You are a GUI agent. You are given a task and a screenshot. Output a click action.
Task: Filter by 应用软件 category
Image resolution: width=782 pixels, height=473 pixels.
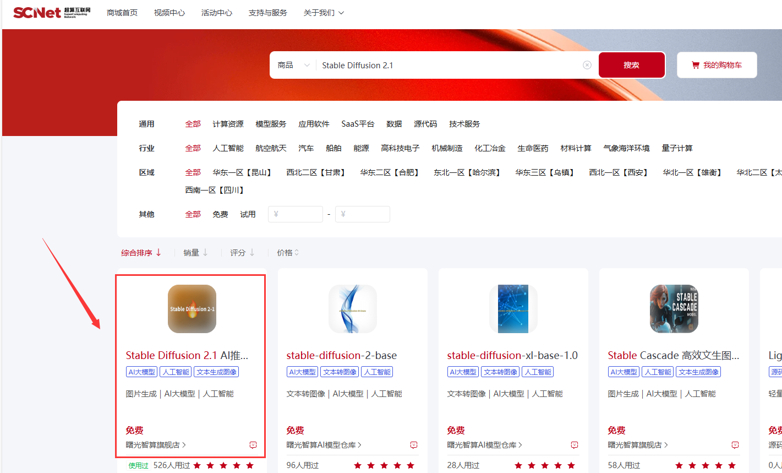coord(314,124)
